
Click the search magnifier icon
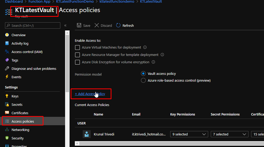(x=8, y=25)
